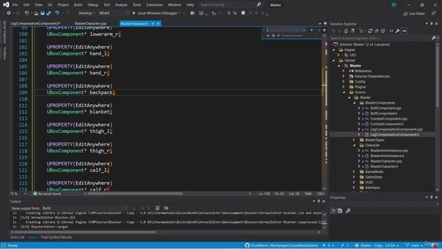This screenshot has width=442, height=249.
Task: Select BuffComponent.cpp in Solution Explorer
Action: [x=385, y=108]
